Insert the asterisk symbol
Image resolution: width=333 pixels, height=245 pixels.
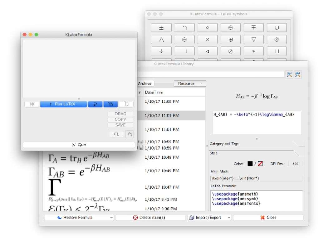[x=253, y=51]
